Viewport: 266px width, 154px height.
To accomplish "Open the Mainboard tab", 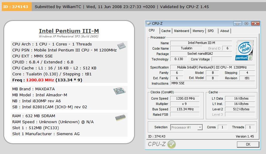I will [181, 31].
